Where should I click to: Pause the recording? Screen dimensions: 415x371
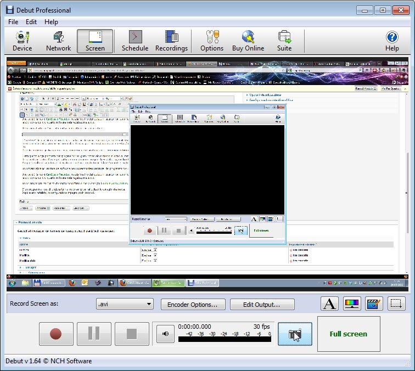(94, 334)
